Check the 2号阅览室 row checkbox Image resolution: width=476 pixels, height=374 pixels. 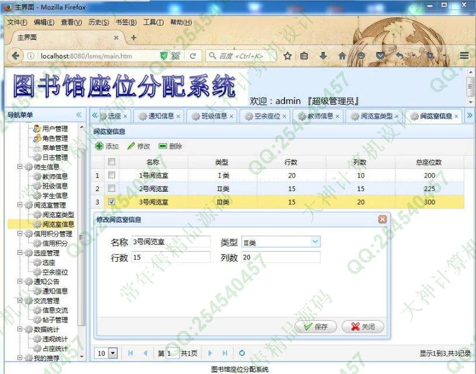(x=112, y=188)
